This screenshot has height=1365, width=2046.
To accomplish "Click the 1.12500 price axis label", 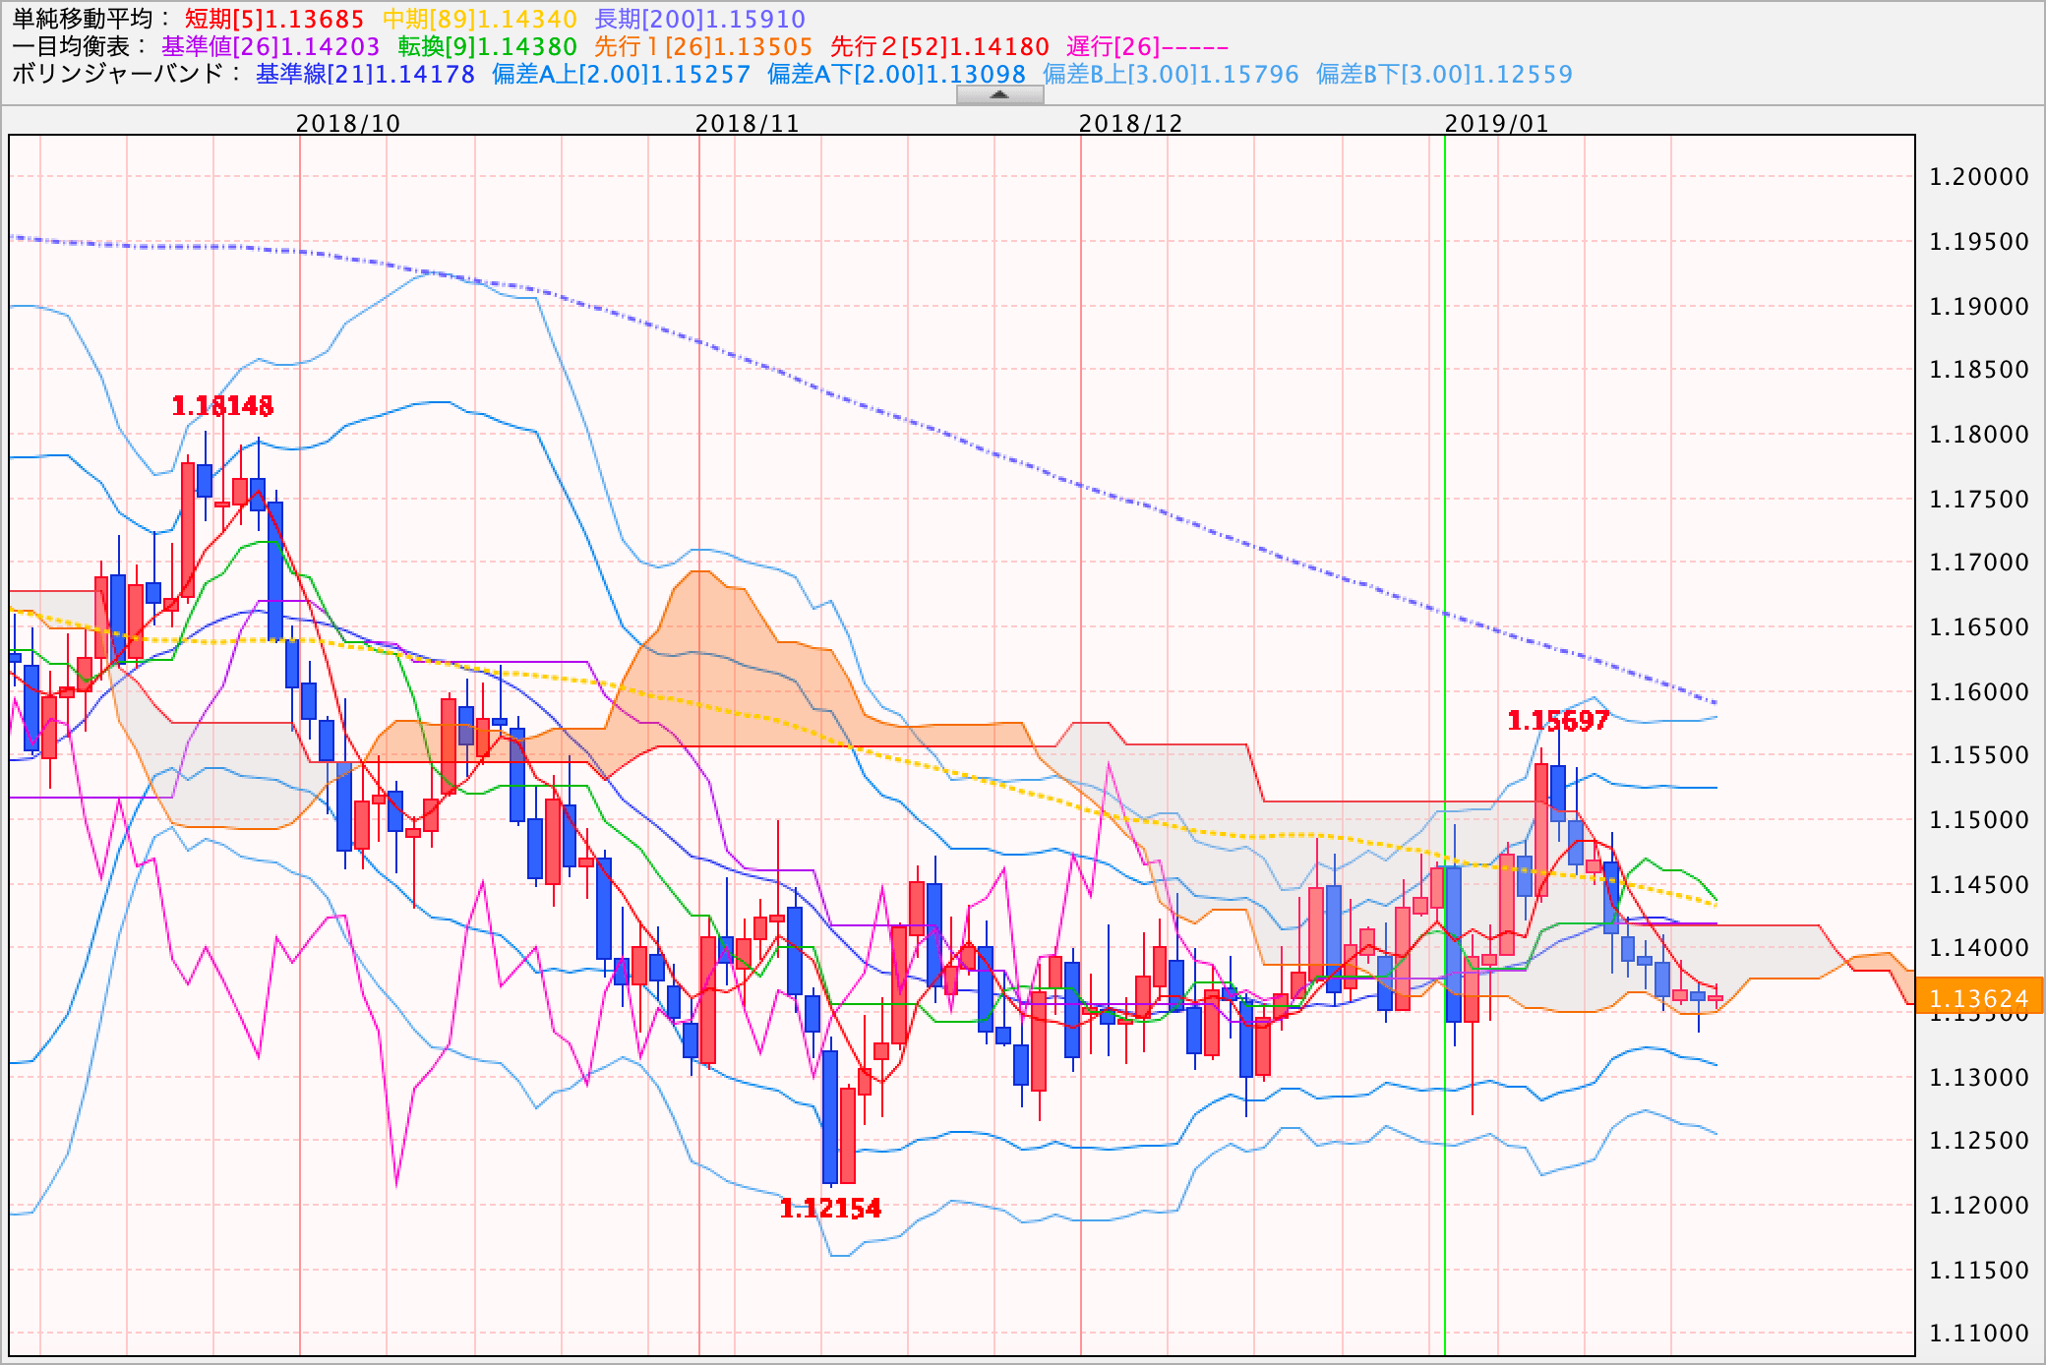I will [1979, 1141].
